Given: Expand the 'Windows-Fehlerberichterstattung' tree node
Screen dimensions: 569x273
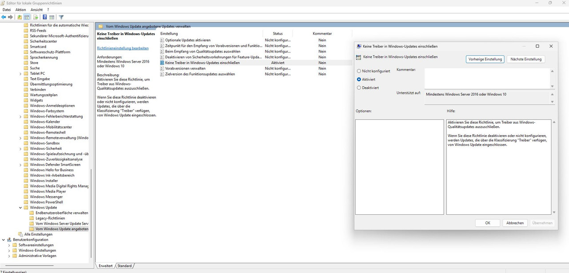Looking at the screenshot, I should [x=20, y=116].
